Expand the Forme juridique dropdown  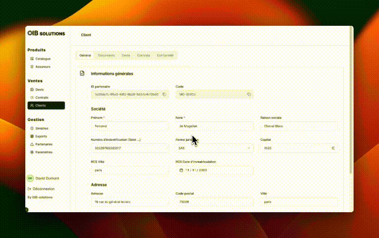point(248,148)
